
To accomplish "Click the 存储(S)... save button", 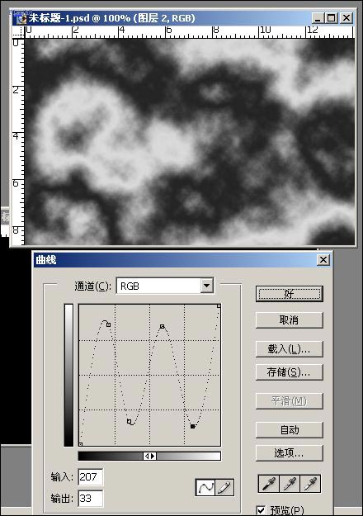I will pos(290,372).
